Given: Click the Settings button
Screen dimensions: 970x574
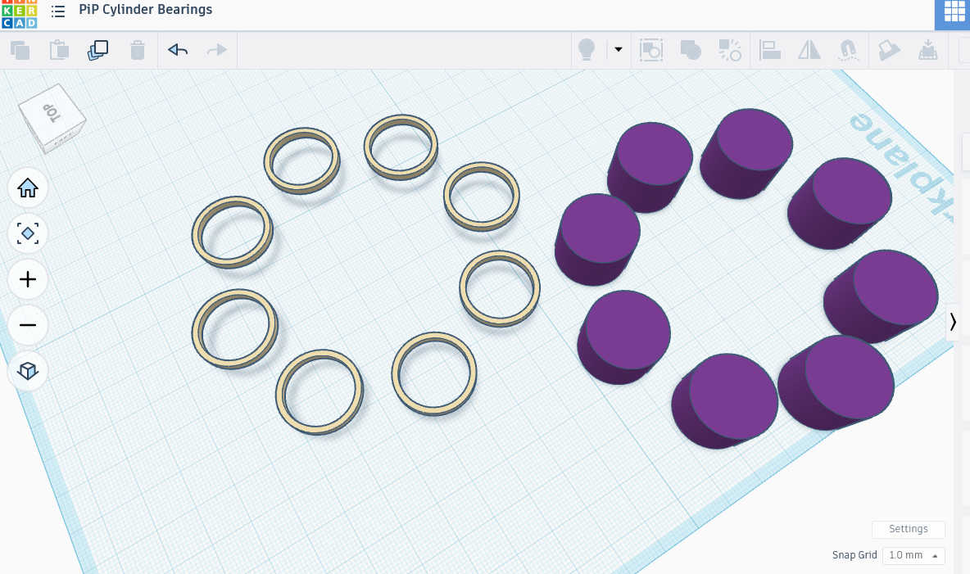Looking at the screenshot, I should [908, 529].
